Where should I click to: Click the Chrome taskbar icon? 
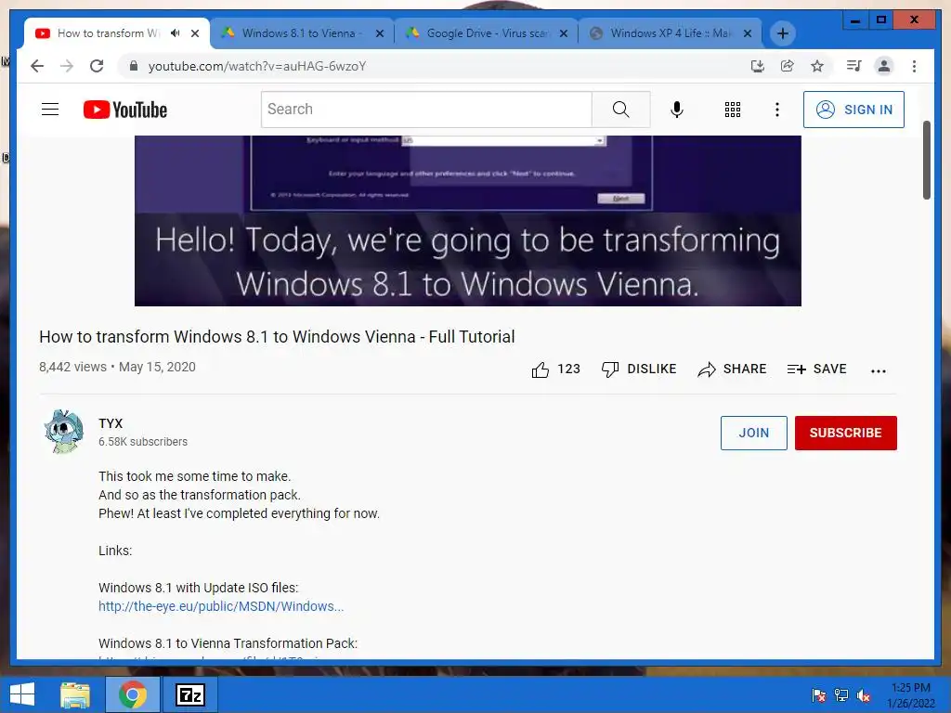pos(132,694)
